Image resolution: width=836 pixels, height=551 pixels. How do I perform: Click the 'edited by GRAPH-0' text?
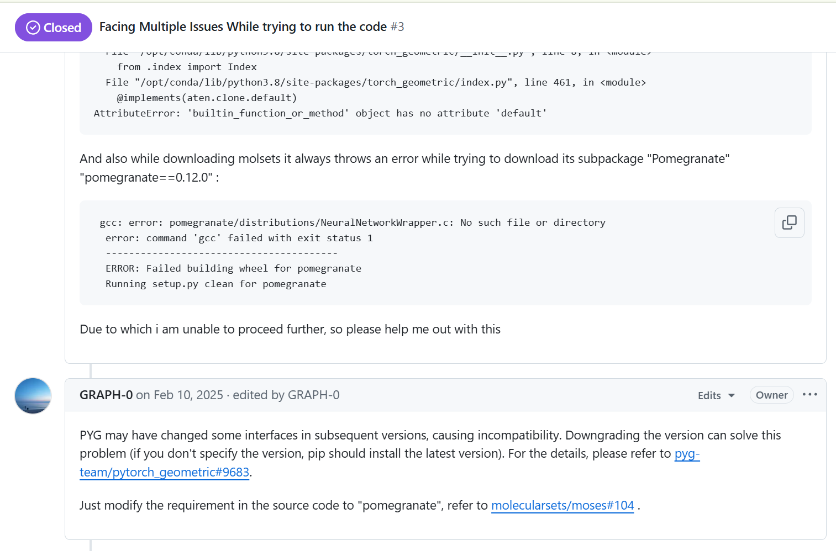pos(286,395)
